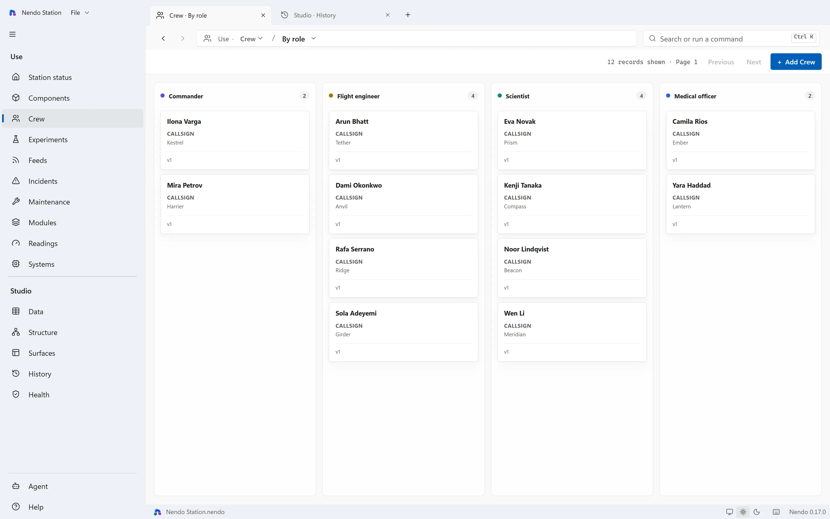Viewport: 830px width, 519px height.
Task: Navigate back with left arrow
Action: point(163,38)
